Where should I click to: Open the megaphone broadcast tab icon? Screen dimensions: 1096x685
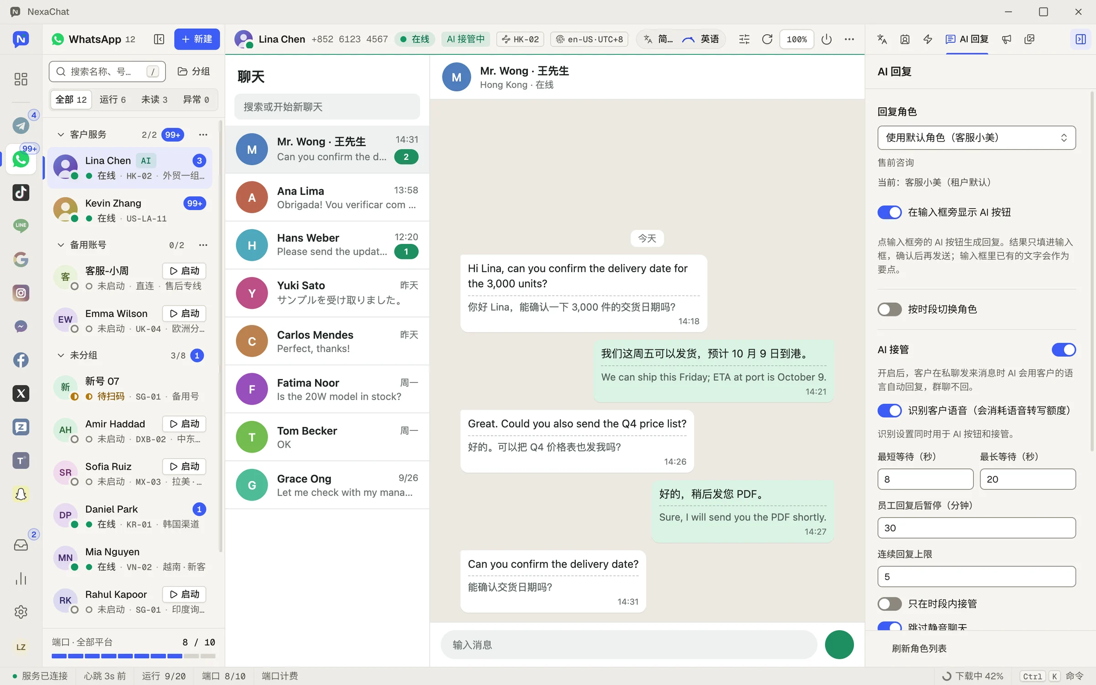1006,39
